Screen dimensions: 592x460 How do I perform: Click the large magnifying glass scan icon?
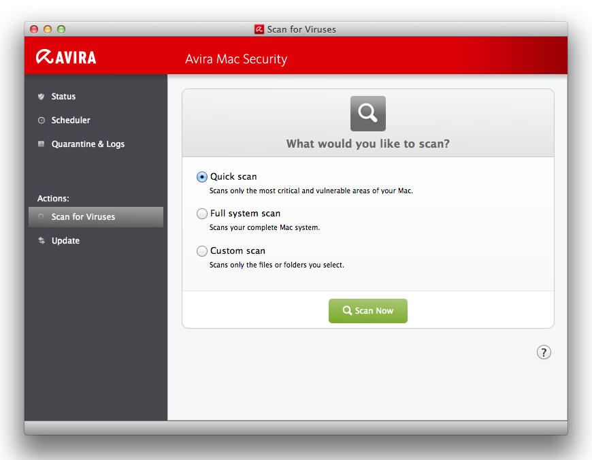pos(367,114)
